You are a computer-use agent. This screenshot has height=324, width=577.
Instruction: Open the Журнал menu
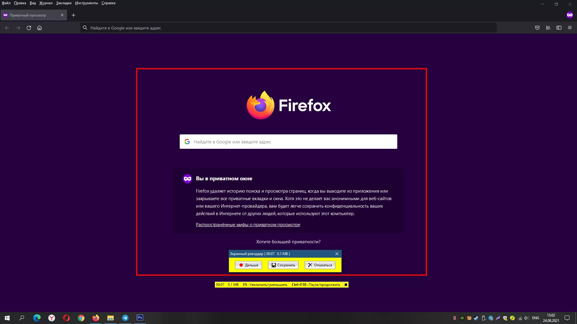pyautogui.click(x=46, y=3)
